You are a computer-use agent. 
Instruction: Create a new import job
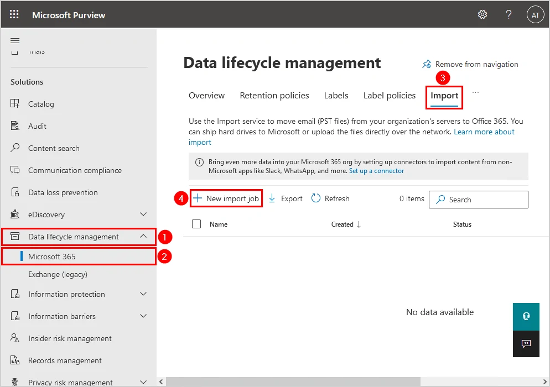tap(226, 198)
